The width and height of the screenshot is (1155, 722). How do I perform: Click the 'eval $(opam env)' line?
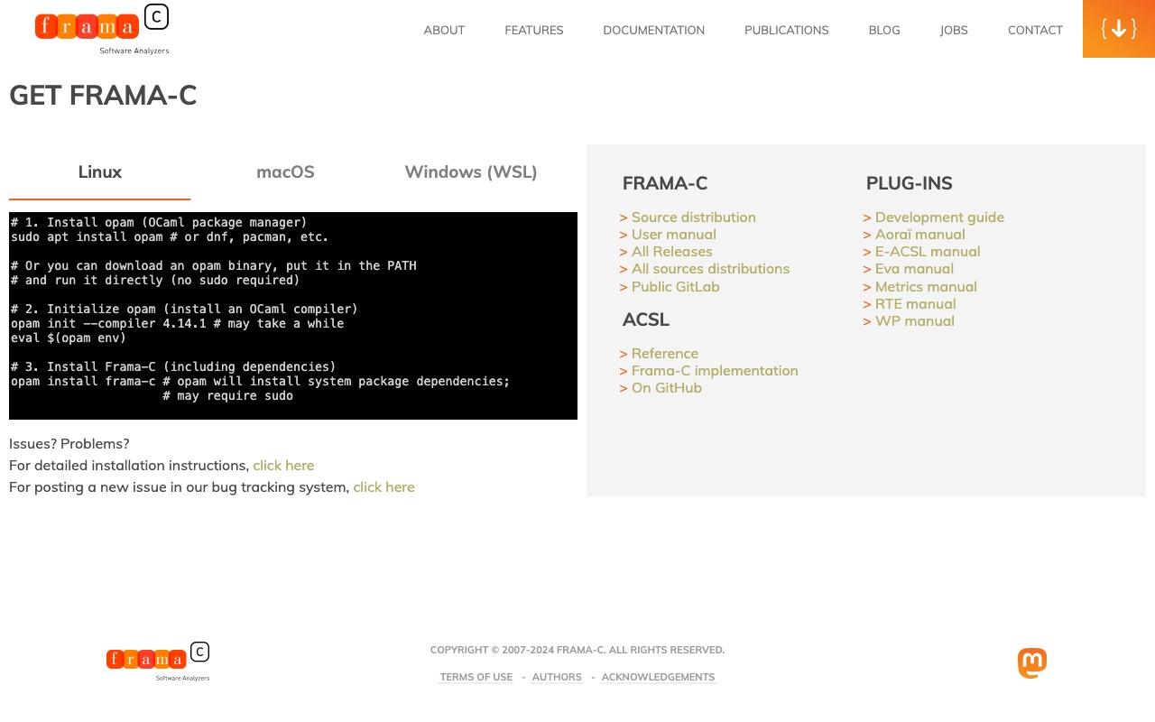click(69, 338)
